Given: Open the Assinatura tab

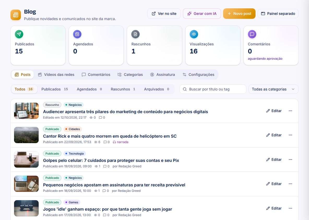Looking at the screenshot, I should pos(163,75).
